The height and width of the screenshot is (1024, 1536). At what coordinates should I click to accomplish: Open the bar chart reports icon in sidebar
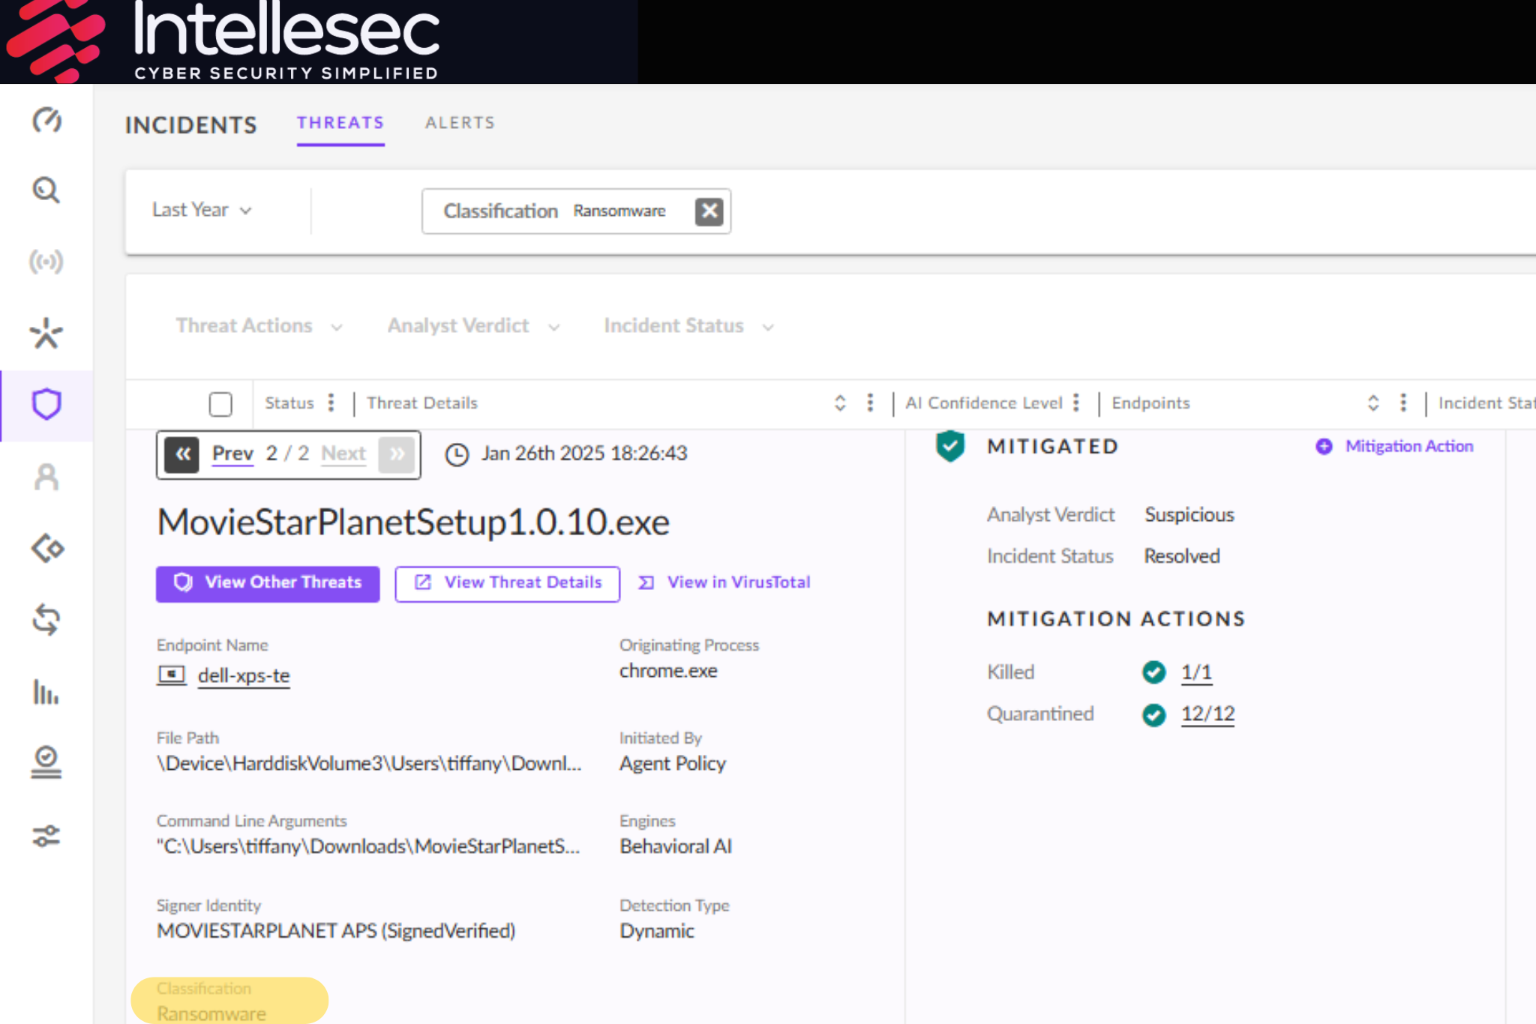pos(46,692)
